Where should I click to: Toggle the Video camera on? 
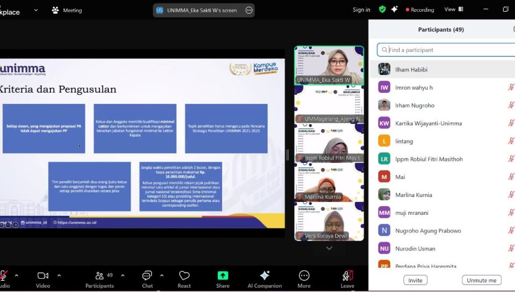43,276
